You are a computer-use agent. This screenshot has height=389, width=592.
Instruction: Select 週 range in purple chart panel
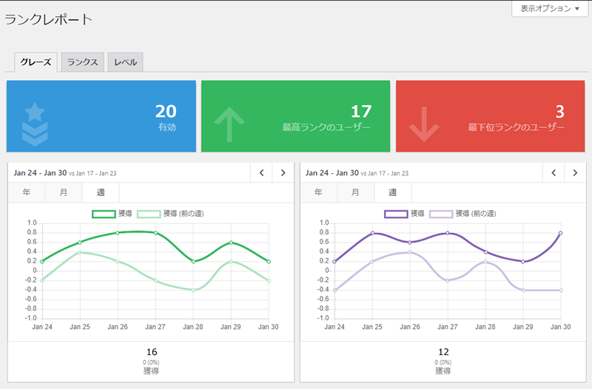coord(392,192)
